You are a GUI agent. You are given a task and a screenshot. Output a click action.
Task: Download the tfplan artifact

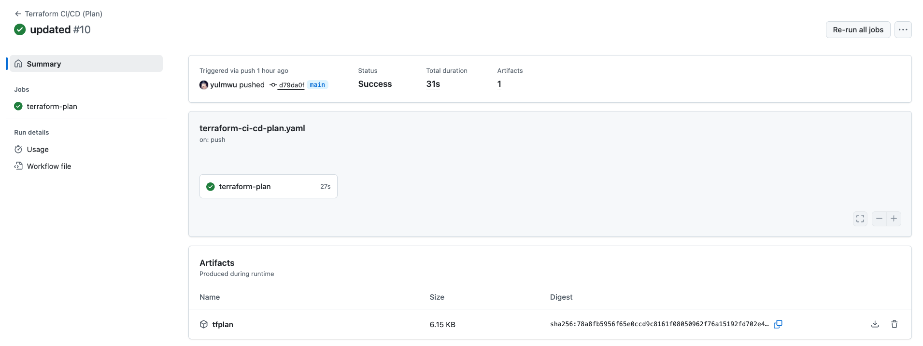point(875,324)
